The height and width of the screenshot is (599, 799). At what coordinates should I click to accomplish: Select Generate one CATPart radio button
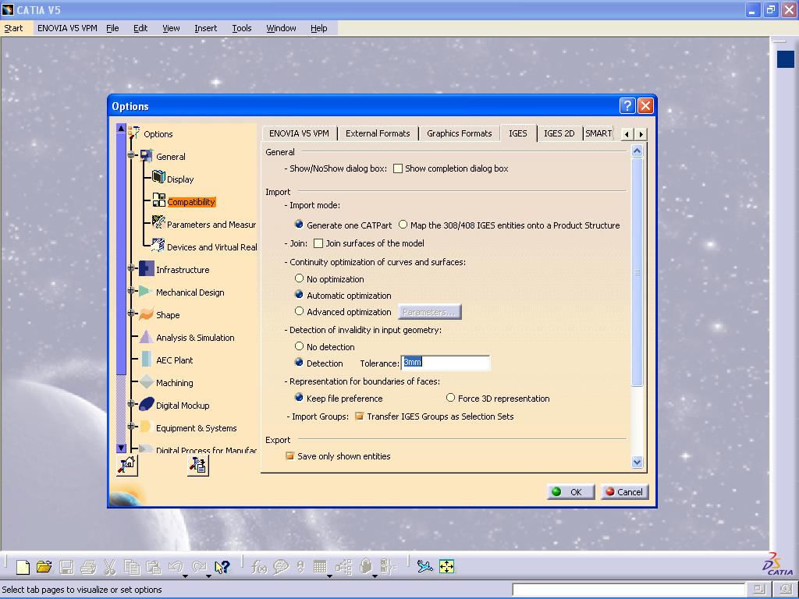pyautogui.click(x=299, y=224)
